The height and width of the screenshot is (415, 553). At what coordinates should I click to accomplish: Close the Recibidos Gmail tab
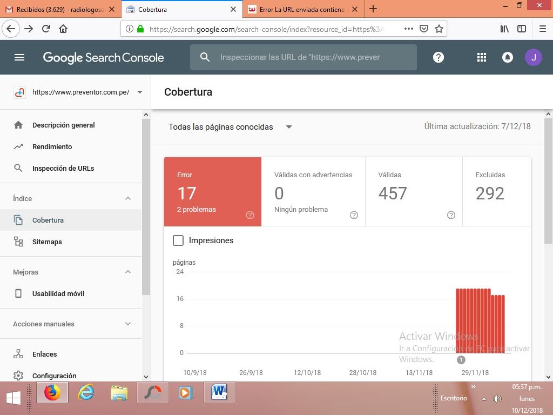[x=112, y=9]
